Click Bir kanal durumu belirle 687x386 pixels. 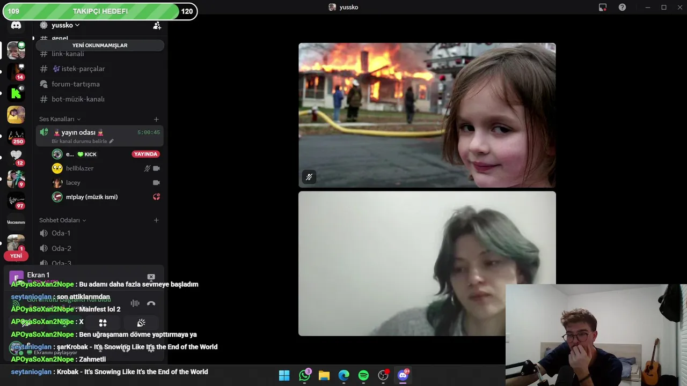click(80, 142)
